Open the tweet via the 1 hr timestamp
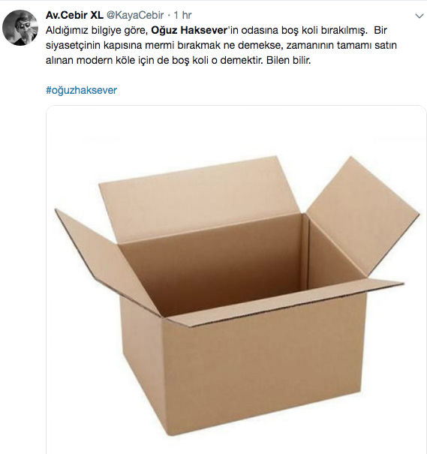 point(182,15)
